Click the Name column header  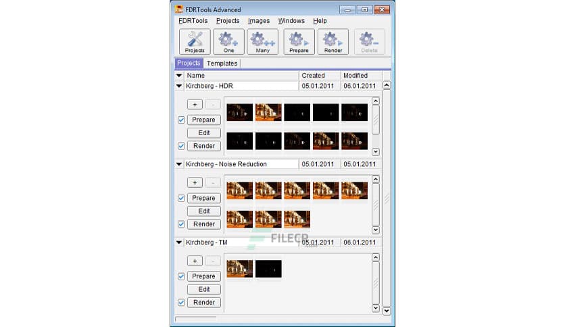[x=241, y=76]
